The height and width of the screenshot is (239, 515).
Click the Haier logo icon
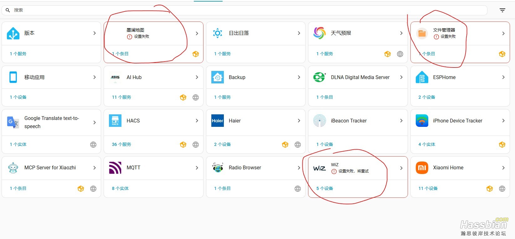(218, 121)
